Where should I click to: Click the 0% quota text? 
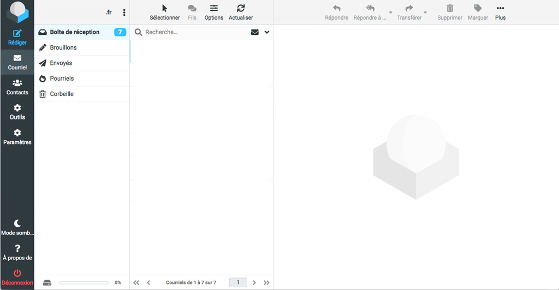pos(118,283)
